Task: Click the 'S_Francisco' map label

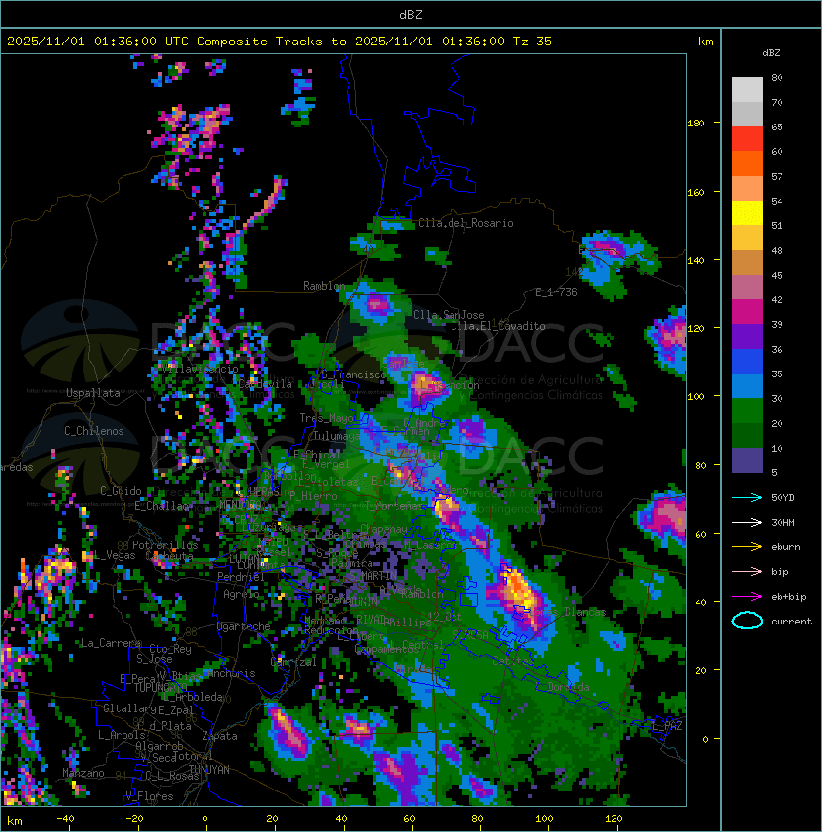Action: [x=354, y=374]
